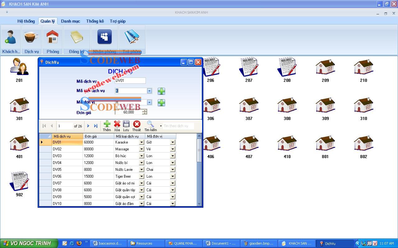Click the Mã dịch vụ text field
The width and height of the screenshot is (398, 248).
coord(130,81)
